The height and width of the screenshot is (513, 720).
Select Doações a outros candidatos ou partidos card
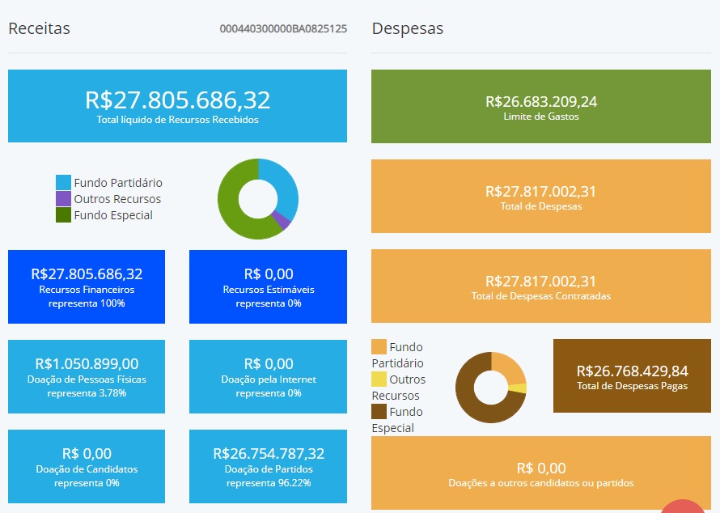(540, 473)
